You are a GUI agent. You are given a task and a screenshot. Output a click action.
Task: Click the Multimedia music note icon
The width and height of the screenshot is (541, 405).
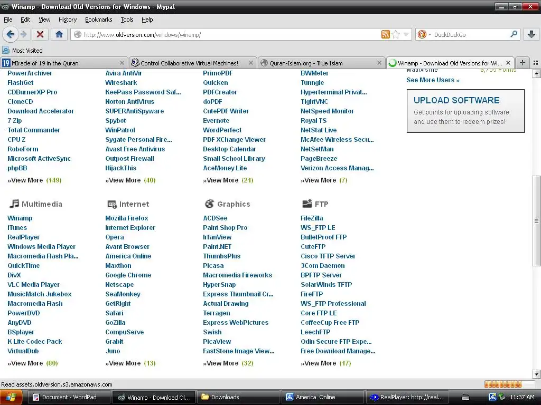point(14,204)
